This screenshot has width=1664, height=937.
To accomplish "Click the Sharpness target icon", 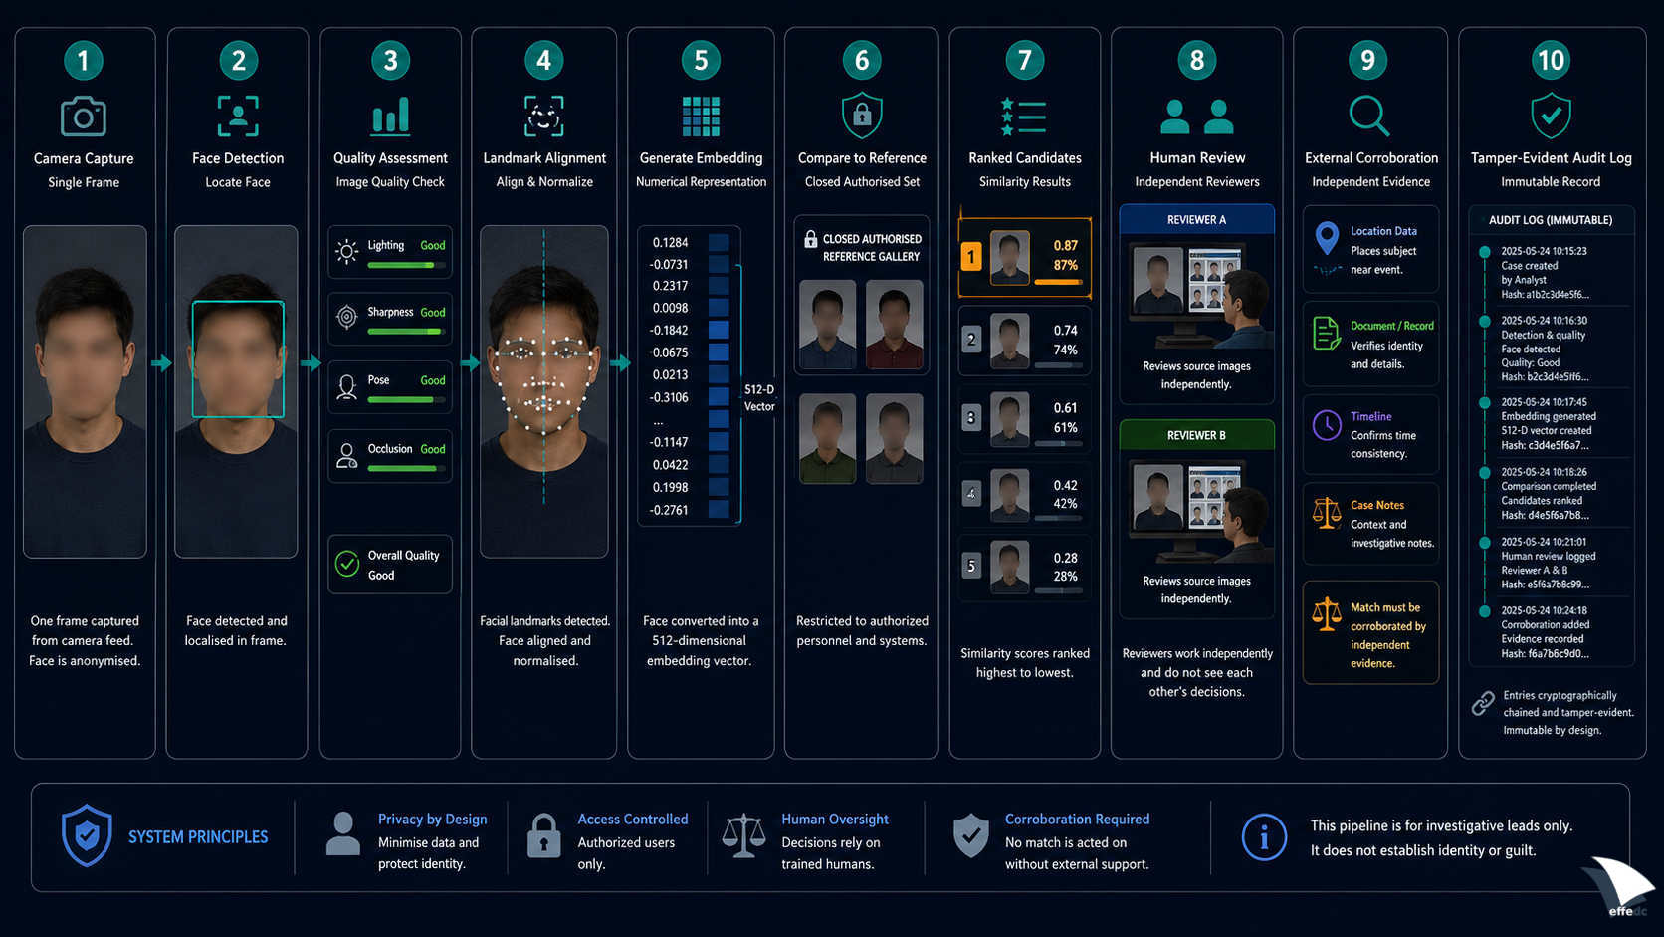I will click(346, 317).
